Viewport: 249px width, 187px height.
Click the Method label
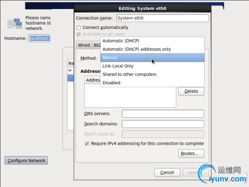click(x=89, y=58)
